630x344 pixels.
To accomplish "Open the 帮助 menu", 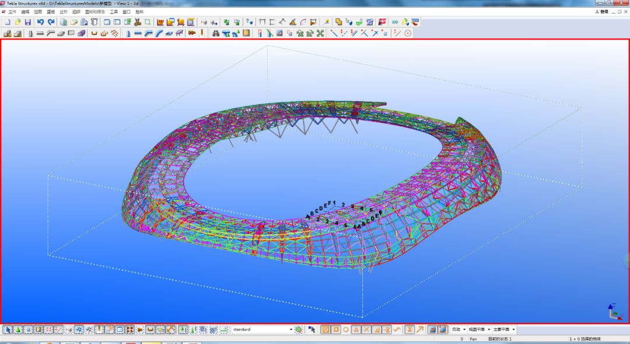I will [139, 12].
